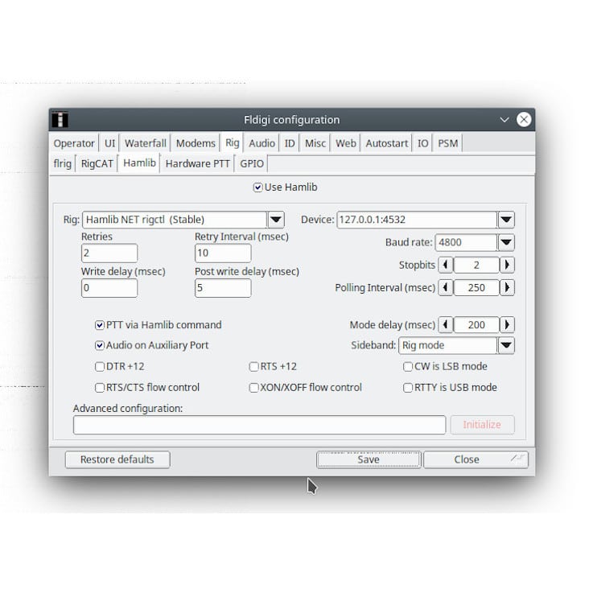This screenshot has height=593, width=593.
Task: Enable RTS +12 checkbox
Action: coord(253,367)
